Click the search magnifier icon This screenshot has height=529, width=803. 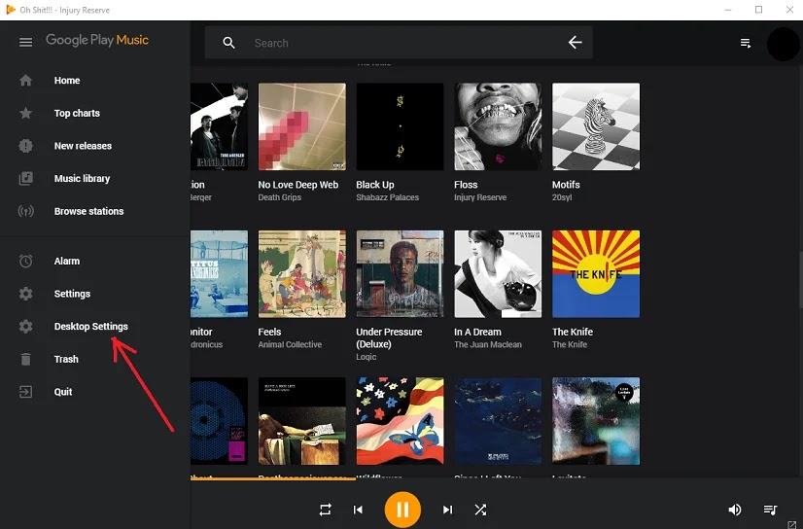[228, 43]
